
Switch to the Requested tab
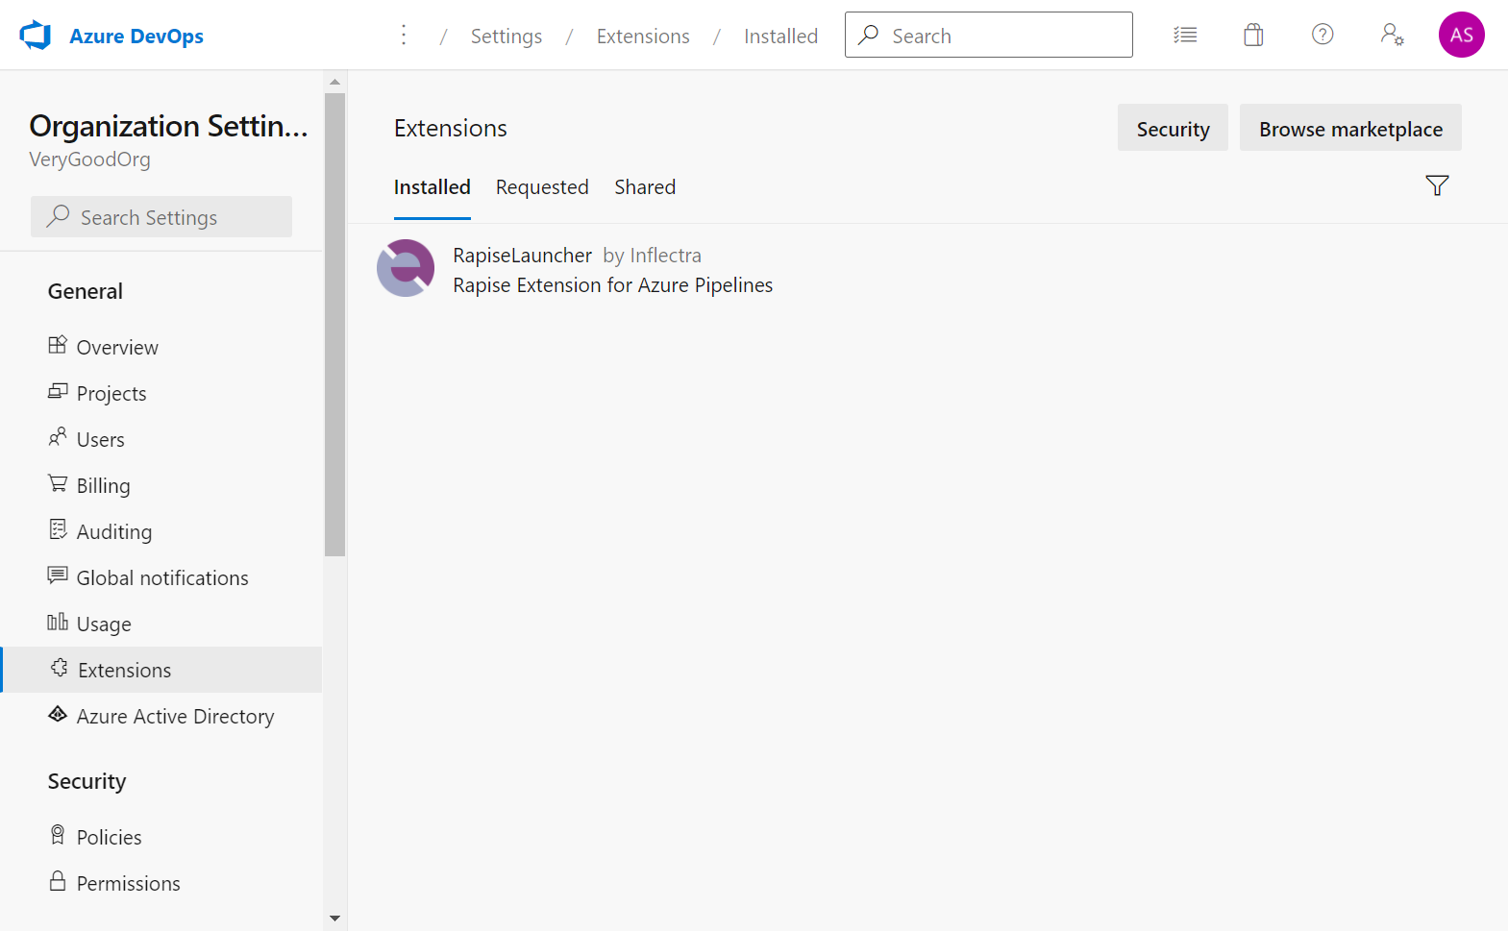pos(542,187)
